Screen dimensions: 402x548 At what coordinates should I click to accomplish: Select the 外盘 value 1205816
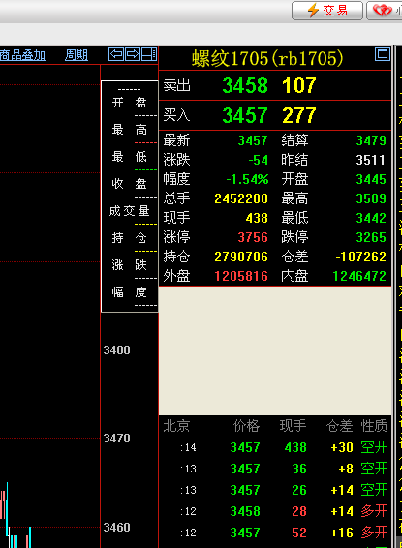(241, 276)
